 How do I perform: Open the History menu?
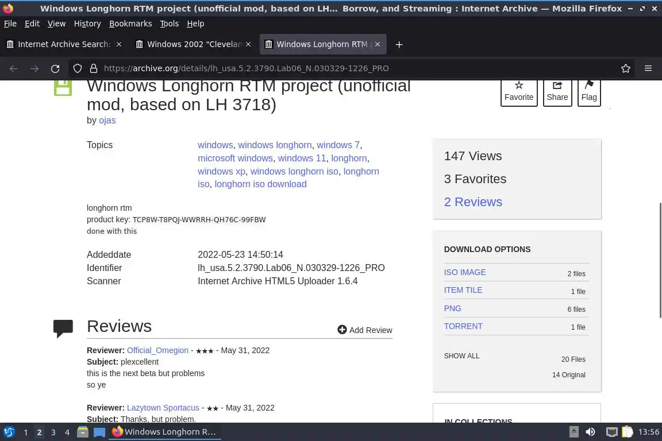[x=87, y=24]
